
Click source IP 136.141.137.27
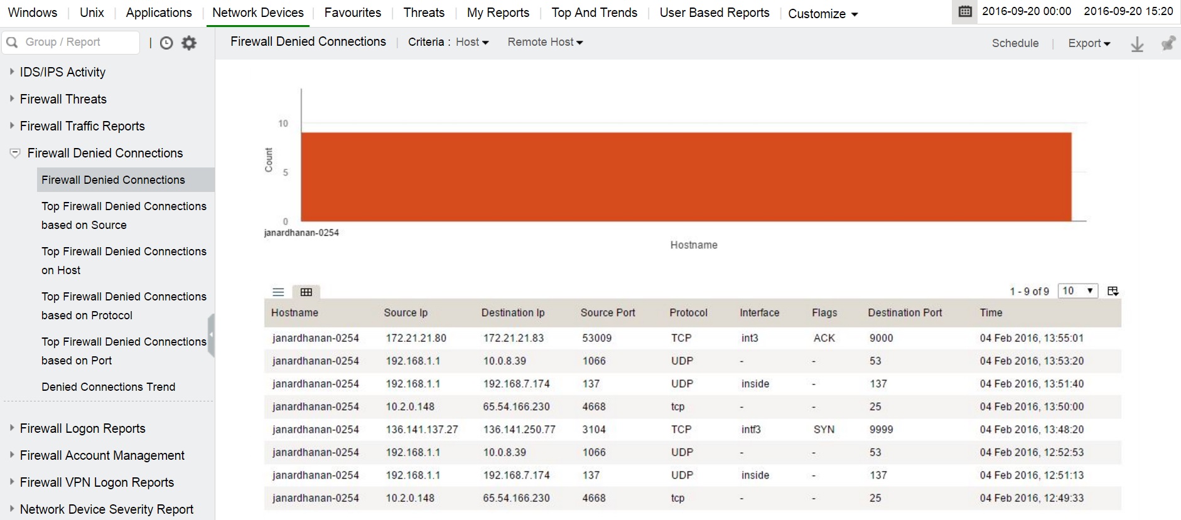click(422, 430)
